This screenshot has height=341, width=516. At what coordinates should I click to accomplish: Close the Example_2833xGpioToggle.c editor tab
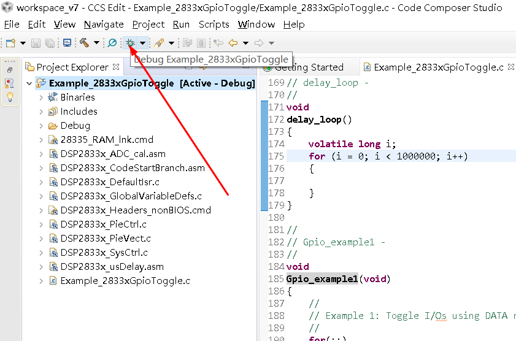point(510,67)
